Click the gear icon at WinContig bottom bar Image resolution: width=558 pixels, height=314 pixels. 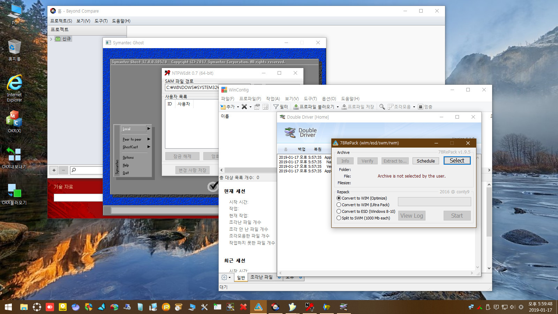(x=224, y=277)
